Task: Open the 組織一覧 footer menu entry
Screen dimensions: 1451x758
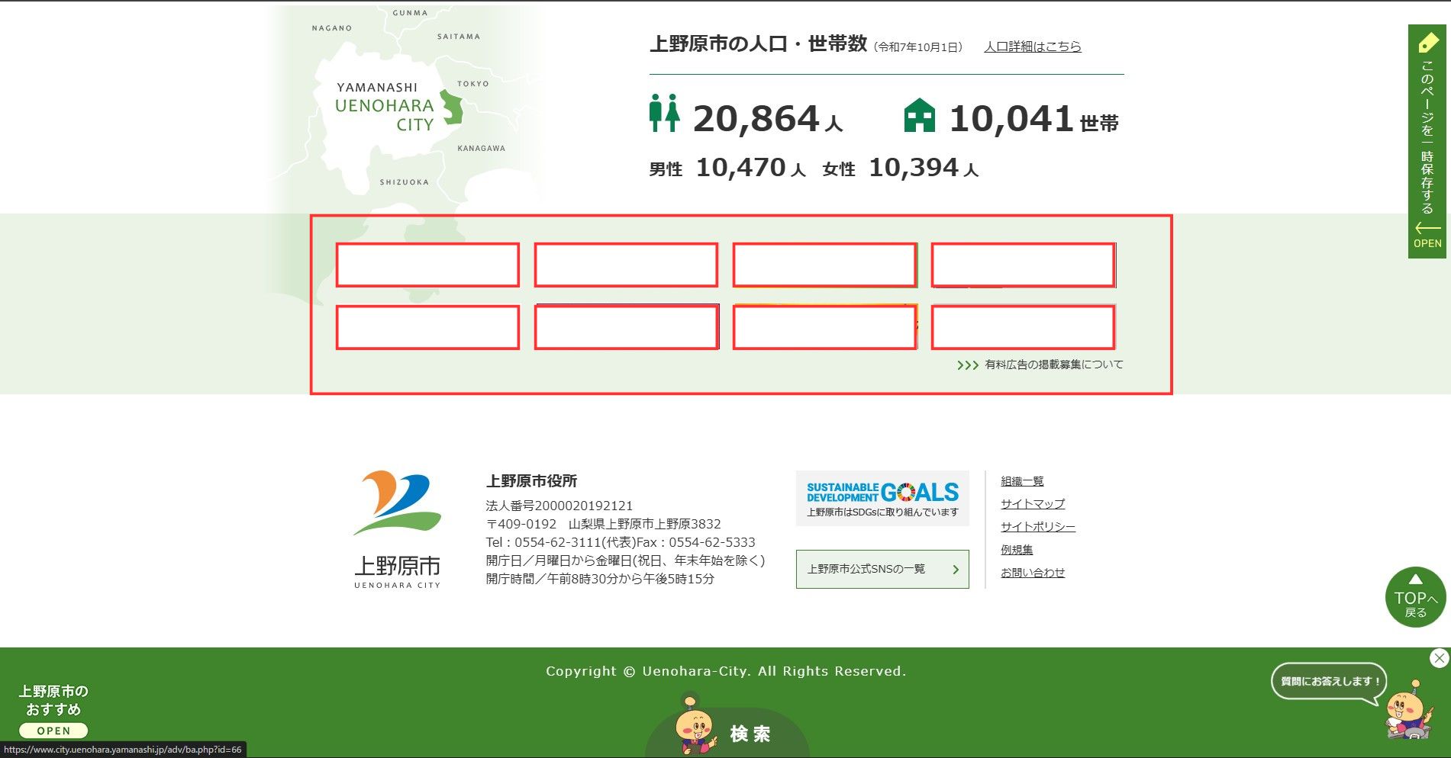Action: (x=1022, y=480)
